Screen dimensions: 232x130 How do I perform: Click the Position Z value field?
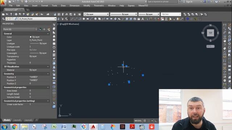[x=40, y=83]
